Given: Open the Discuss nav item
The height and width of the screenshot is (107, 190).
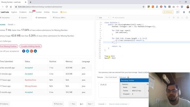Looking at the screenshot, I should 55,12.
